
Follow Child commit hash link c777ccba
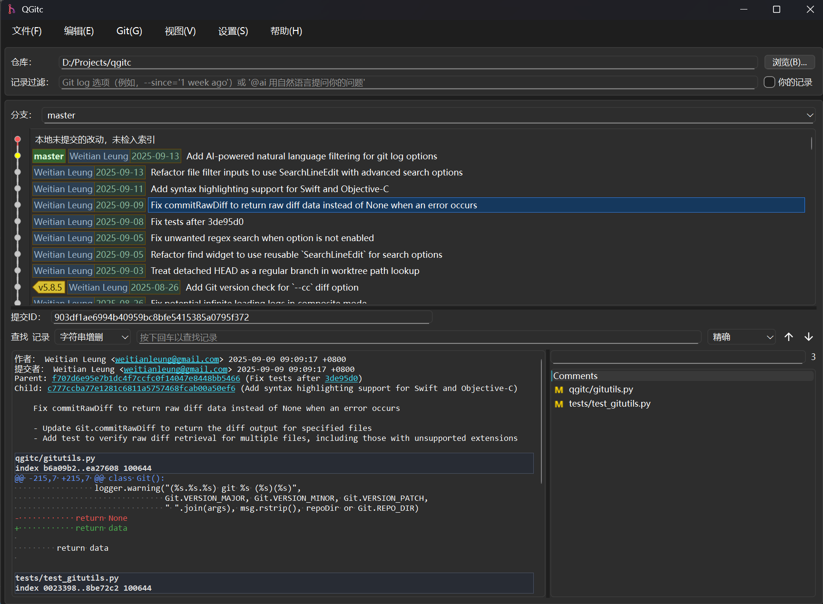(141, 389)
